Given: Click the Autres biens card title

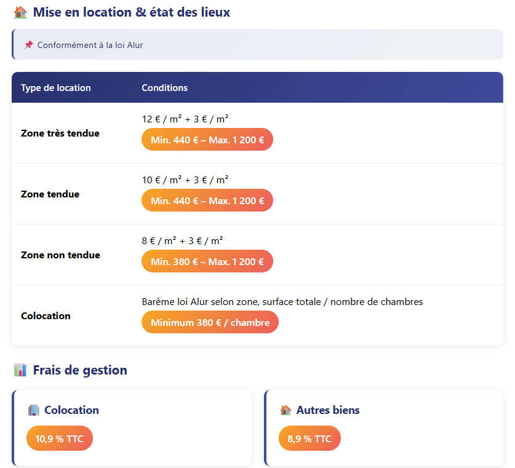Looking at the screenshot, I should click(x=328, y=410).
